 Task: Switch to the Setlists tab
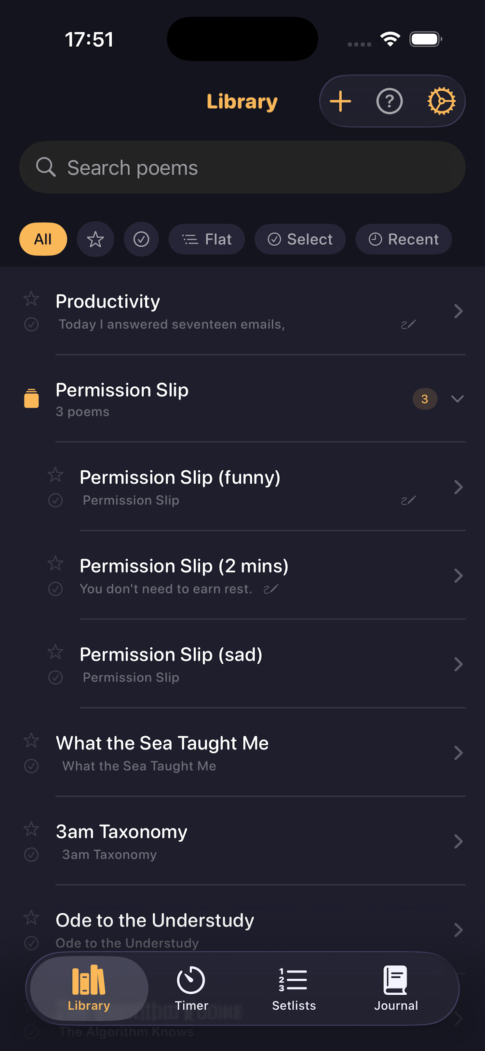[x=293, y=987]
